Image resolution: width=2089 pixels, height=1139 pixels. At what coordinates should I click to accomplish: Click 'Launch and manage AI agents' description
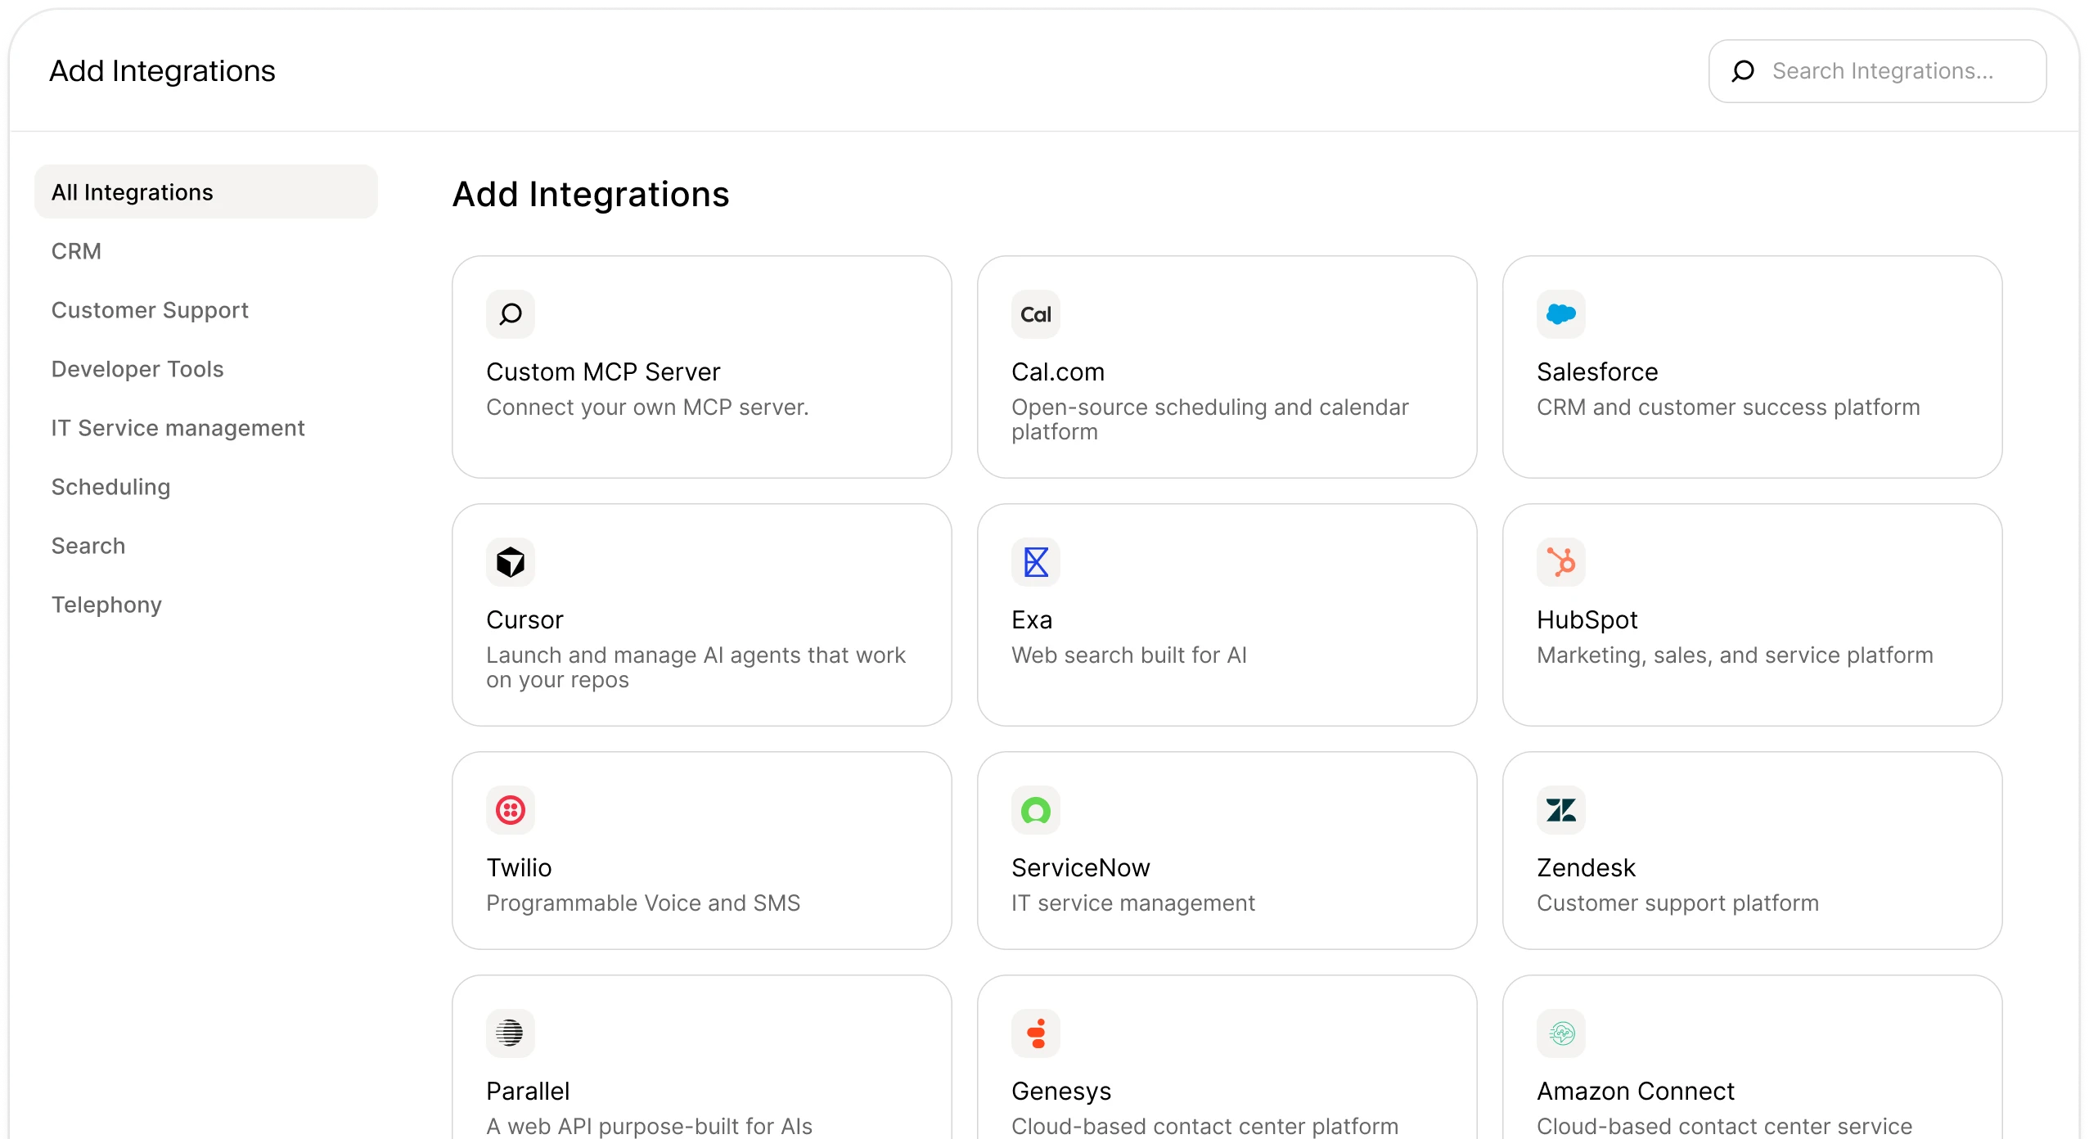pyautogui.click(x=696, y=667)
